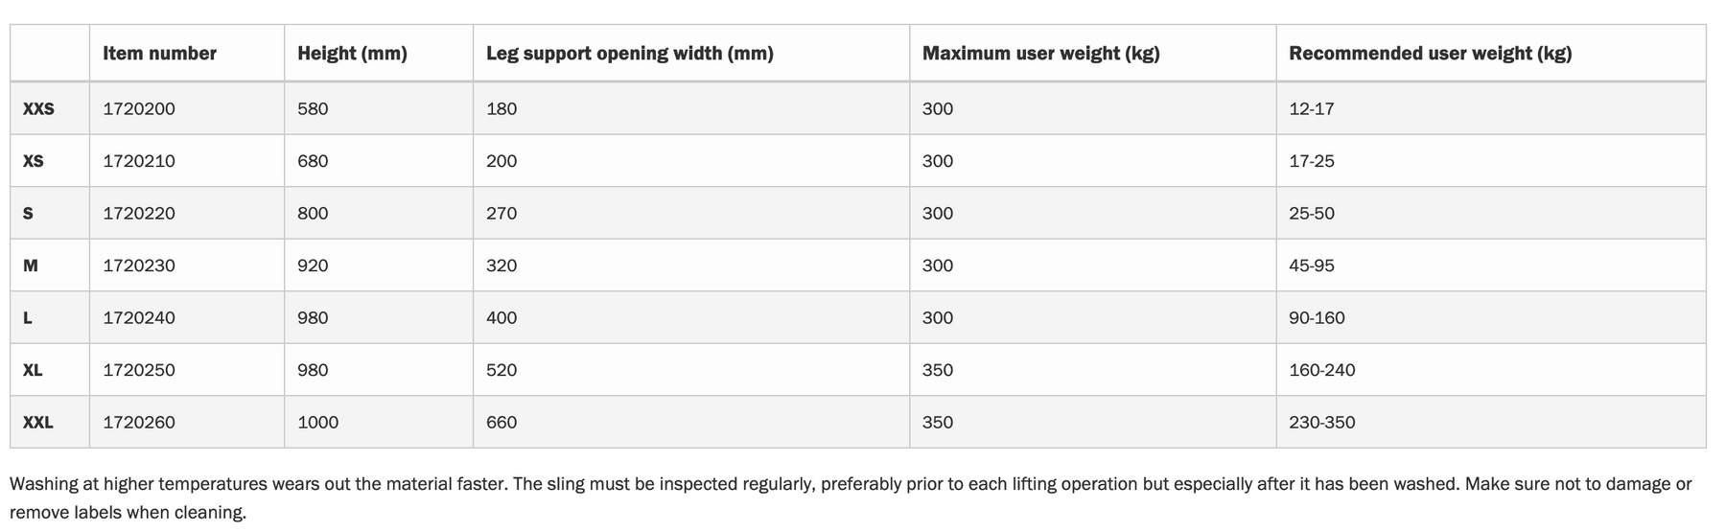This screenshot has height=532, width=1726.
Task: Select the L size row label
Action: tap(28, 318)
